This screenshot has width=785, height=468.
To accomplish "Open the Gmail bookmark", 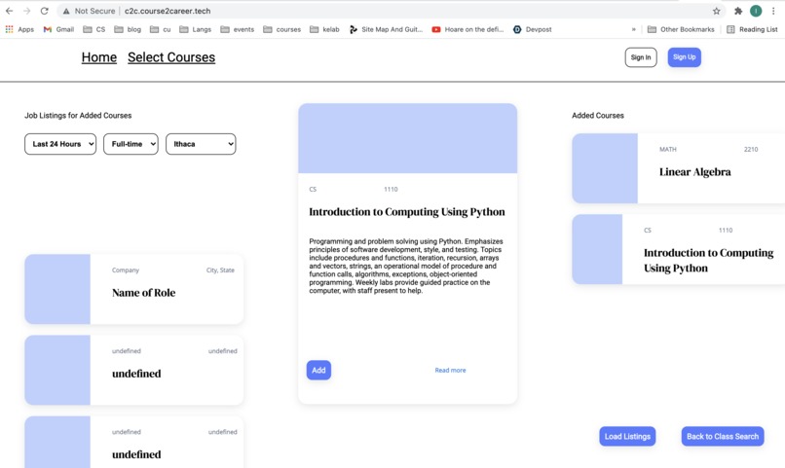I will pyautogui.click(x=58, y=29).
